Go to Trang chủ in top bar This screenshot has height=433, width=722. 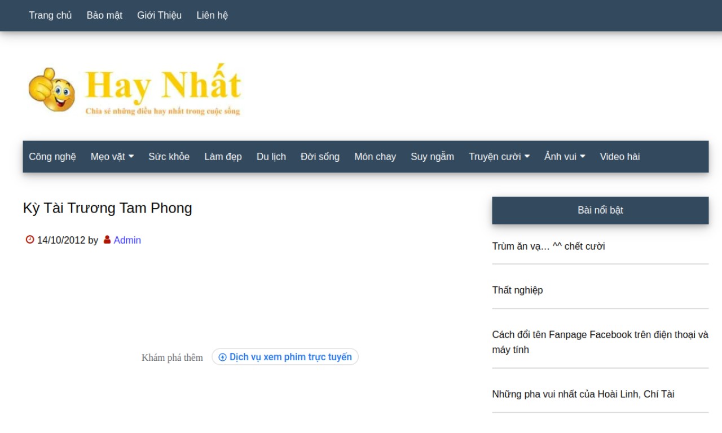tap(50, 15)
